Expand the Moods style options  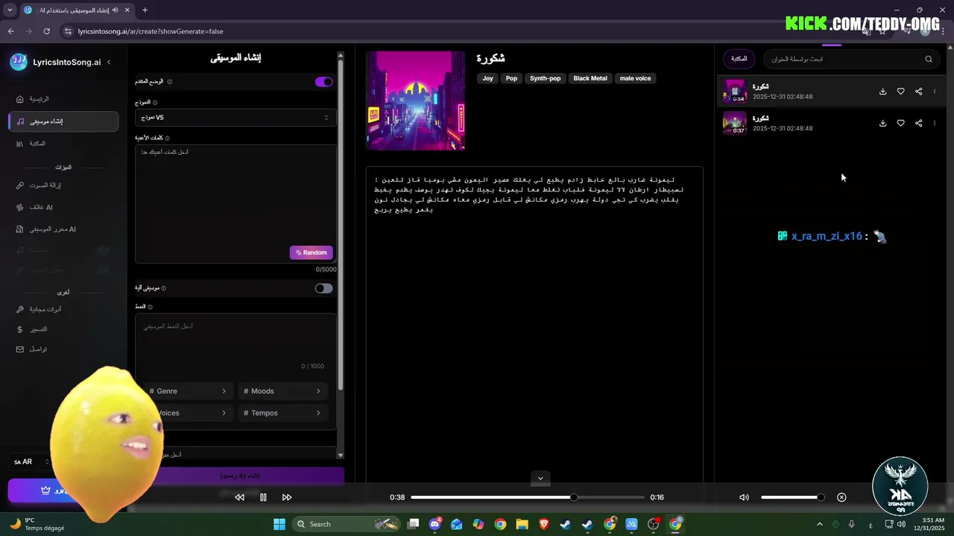coord(282,391)
